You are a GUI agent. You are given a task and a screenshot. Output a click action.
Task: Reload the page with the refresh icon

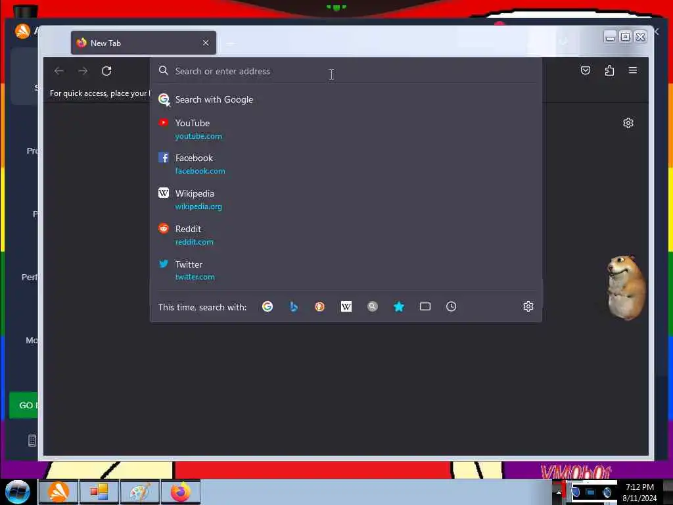pyautogui.click(x=106, y=71)
